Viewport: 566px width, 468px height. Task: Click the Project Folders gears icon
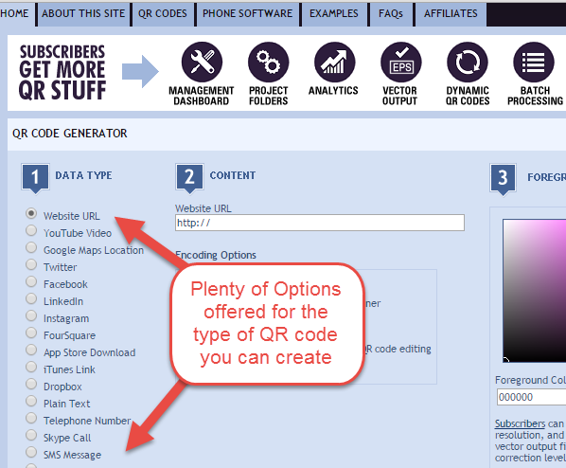(268, 62)
